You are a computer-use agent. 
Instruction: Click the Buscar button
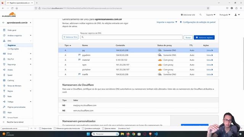click(188, 37)
